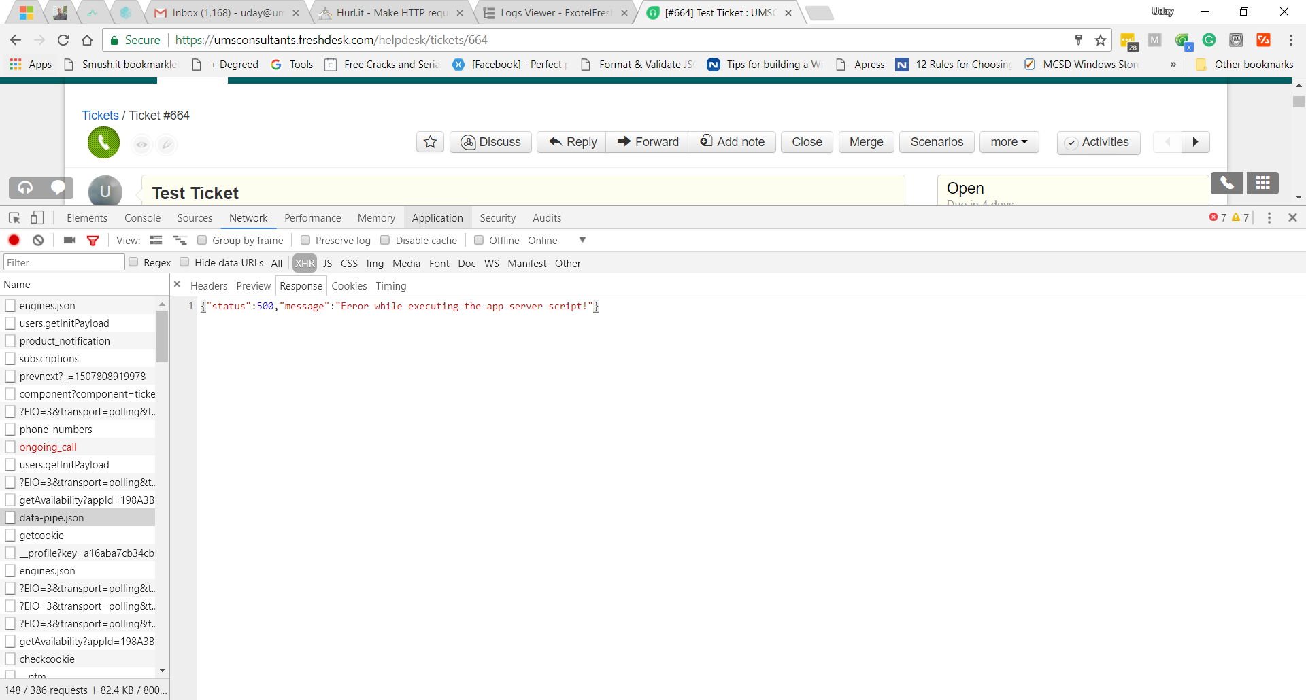This screenshot has width=1306, height=700.
Task: Select the phone_numbers request row
Action: [78, 430]
